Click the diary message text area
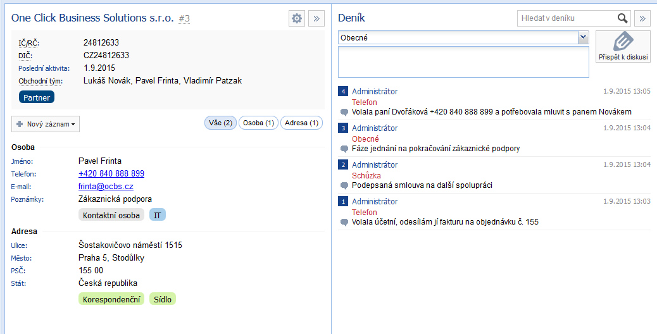657x334 pixels. (x=463, y=62)
